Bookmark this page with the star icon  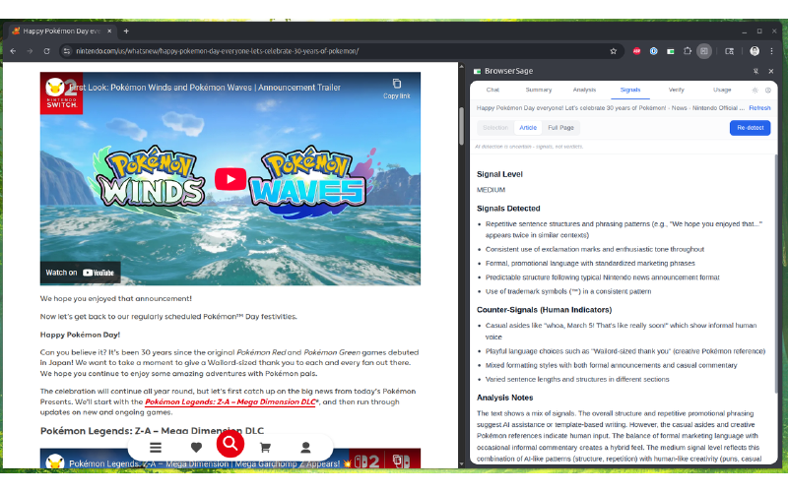click(613, 51)
